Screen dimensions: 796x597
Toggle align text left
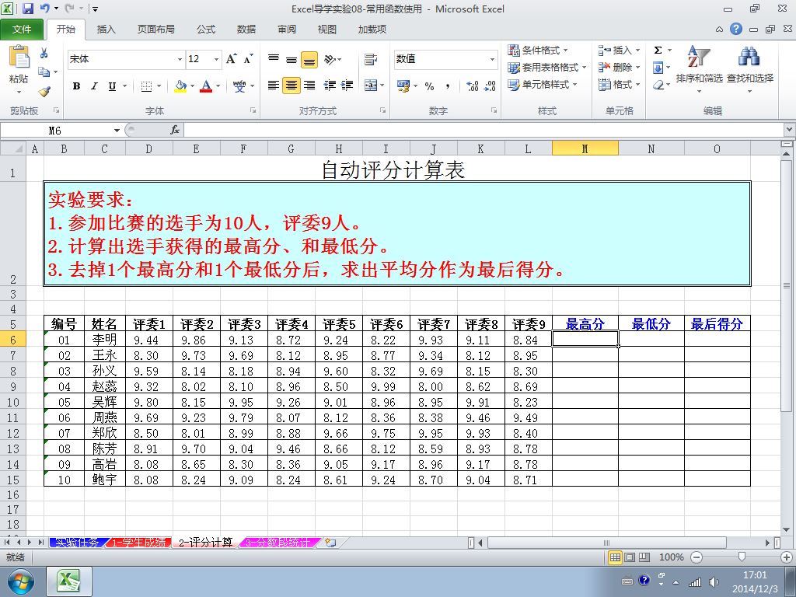tap(273, 86)
